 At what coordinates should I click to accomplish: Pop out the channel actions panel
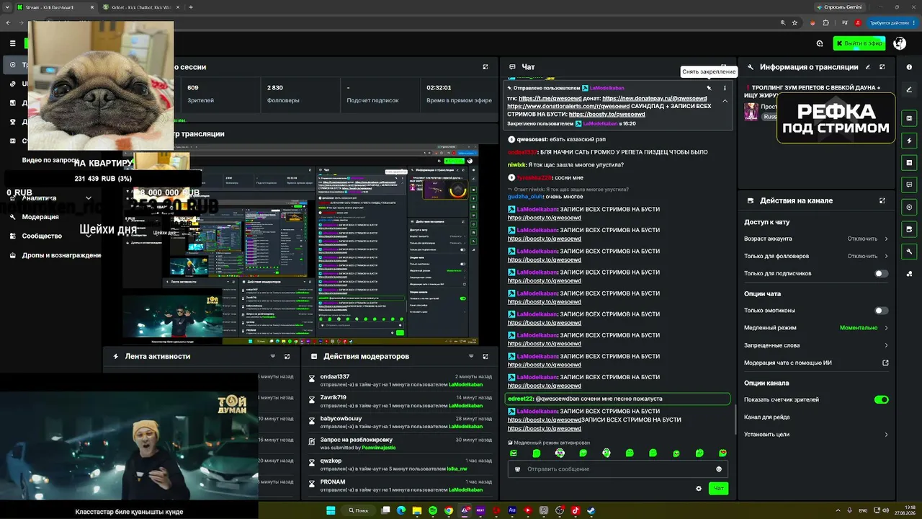pos(882,201)
